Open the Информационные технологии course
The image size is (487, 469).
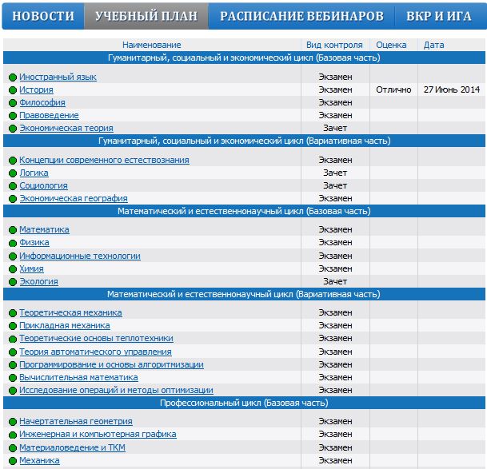(x=80, y=256)
